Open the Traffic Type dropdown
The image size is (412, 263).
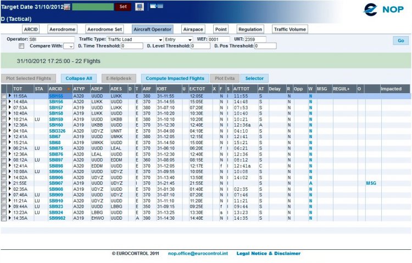click(135, 39)
